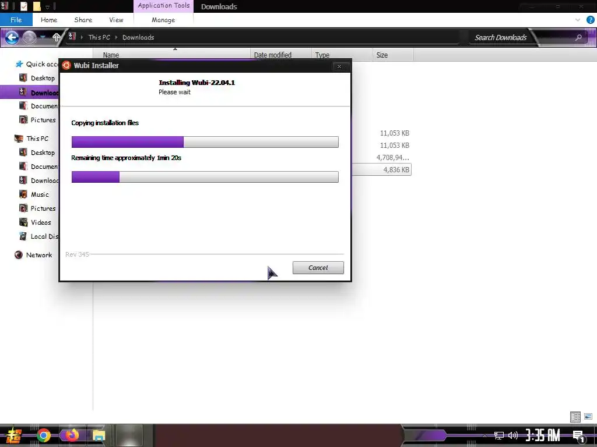Image resolution: width=597 pixels, height=447 pixels.
Task: Click the 3:35 AM clock
Action: pos(543,435)
